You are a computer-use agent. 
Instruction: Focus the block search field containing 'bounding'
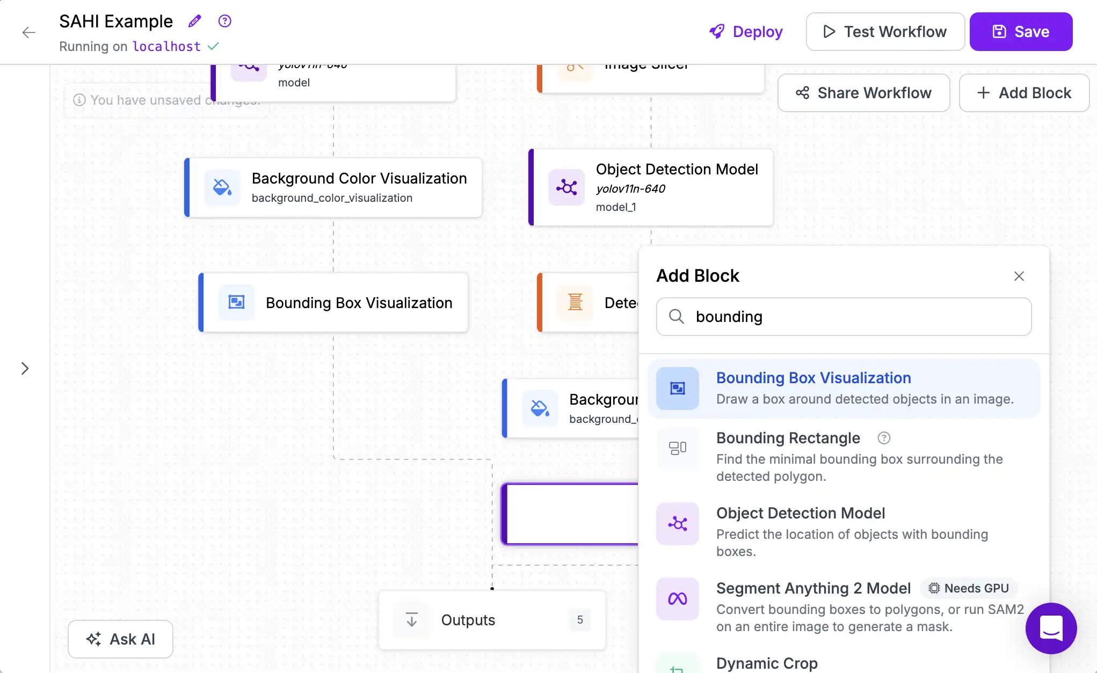844,317
